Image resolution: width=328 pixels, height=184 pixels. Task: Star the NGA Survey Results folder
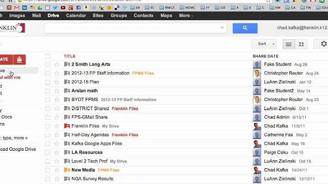[x=56, y=179]
